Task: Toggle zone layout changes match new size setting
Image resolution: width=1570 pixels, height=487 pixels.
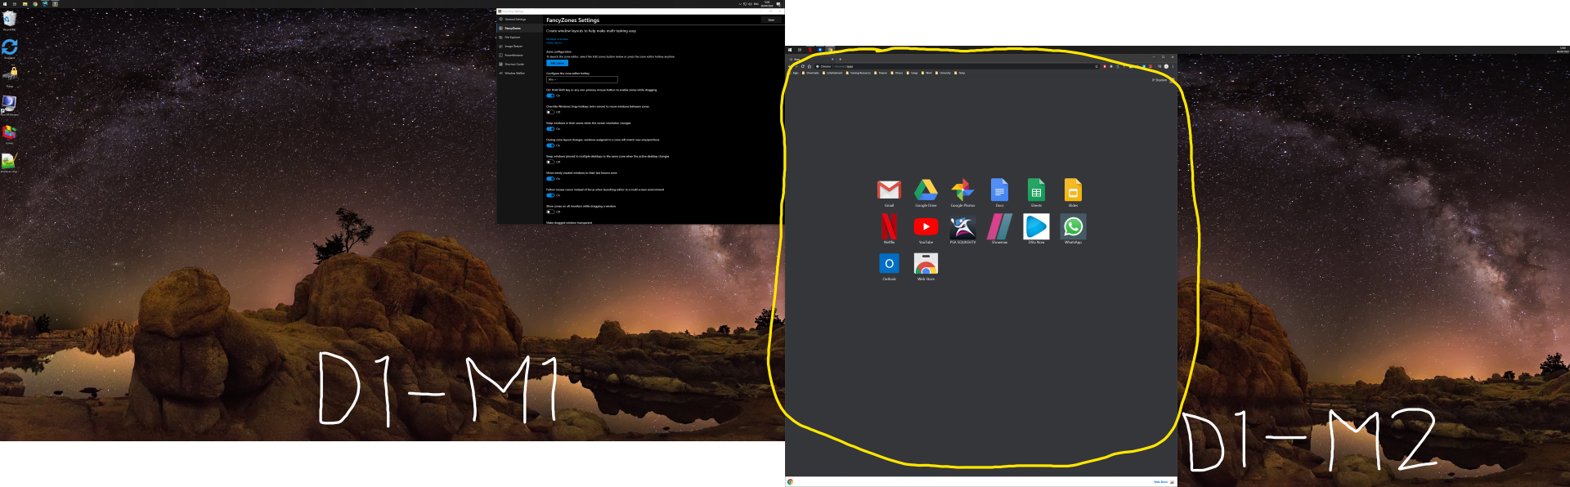Action: tap(550, 145)
